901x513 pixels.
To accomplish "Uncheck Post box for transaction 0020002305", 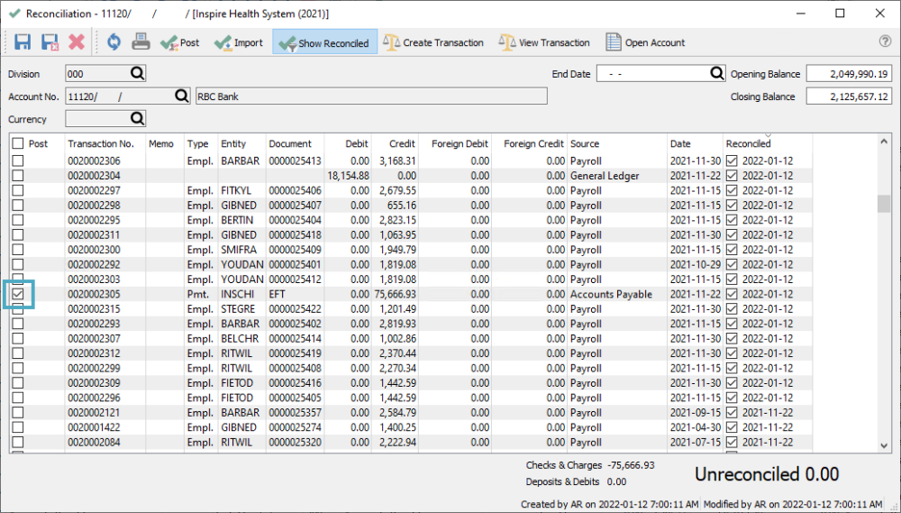I will tap(18, 294).
